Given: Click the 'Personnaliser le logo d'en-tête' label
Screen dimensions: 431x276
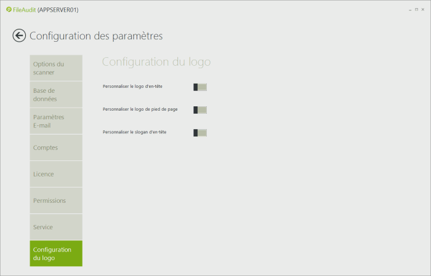Looking at the screenshot, I should (132, 87).
